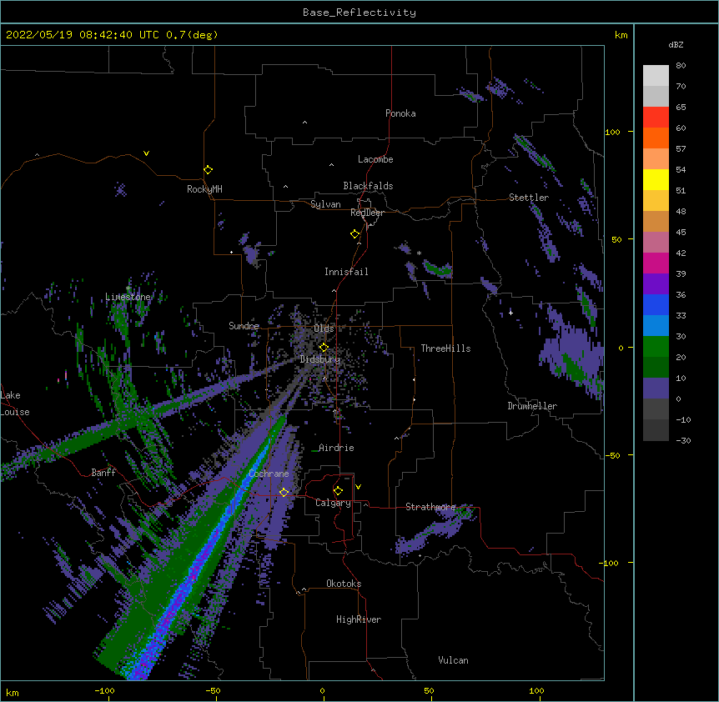Pick the royal blue 36–33 dBZ swatch
This screenshot has height=702, width=719.
click(x=656, y=304)
